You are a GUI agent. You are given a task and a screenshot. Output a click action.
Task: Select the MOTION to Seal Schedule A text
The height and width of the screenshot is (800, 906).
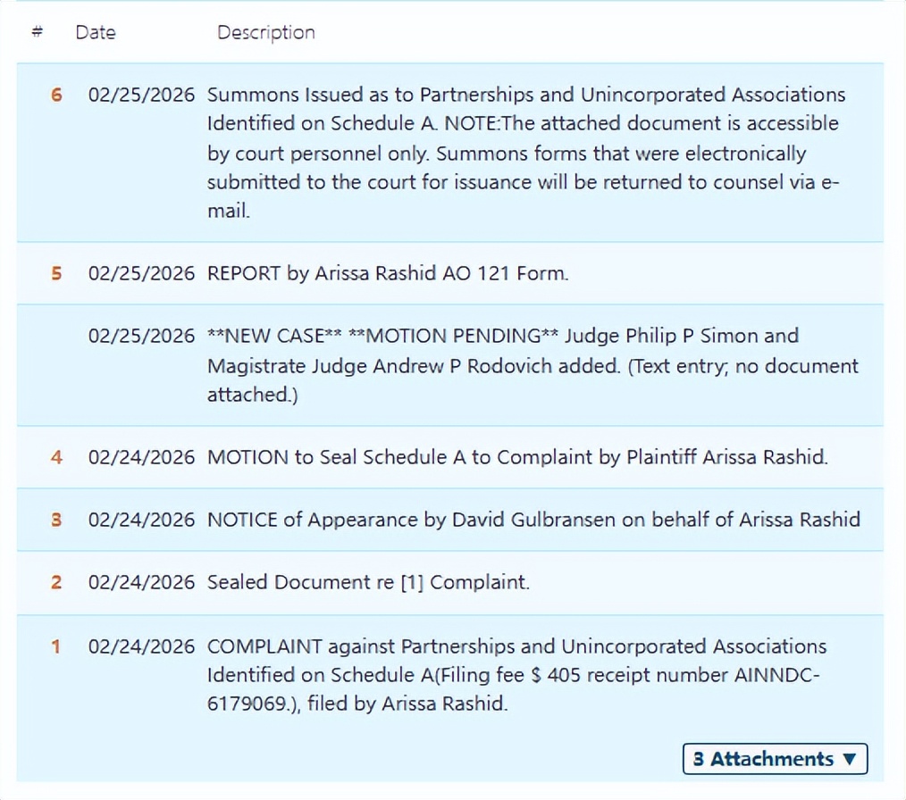(x=517, y=457)
